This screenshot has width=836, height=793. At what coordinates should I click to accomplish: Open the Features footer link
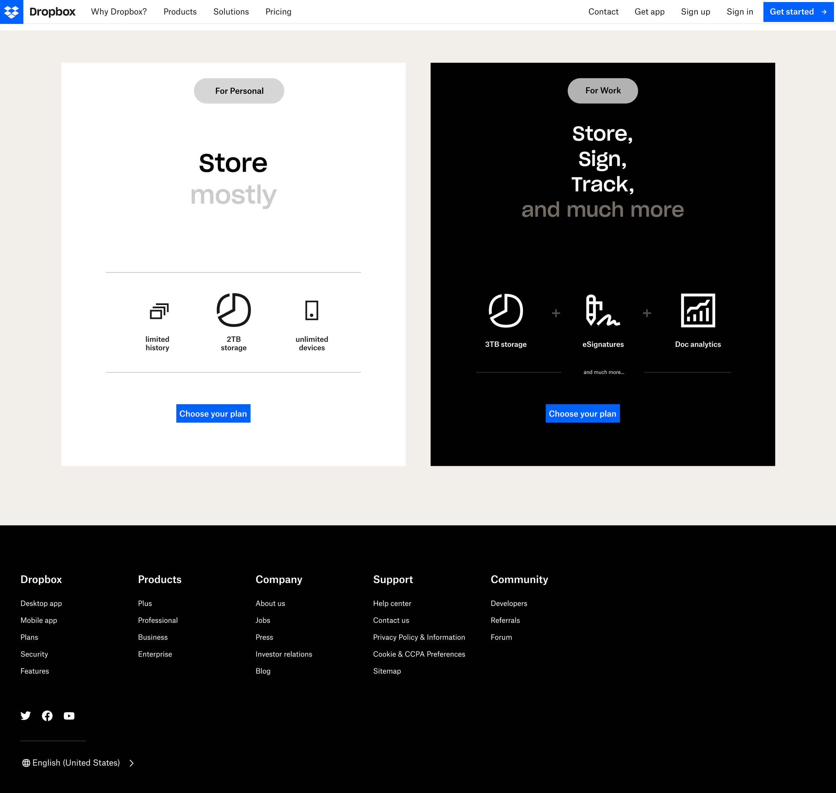[x=35, y=671]
